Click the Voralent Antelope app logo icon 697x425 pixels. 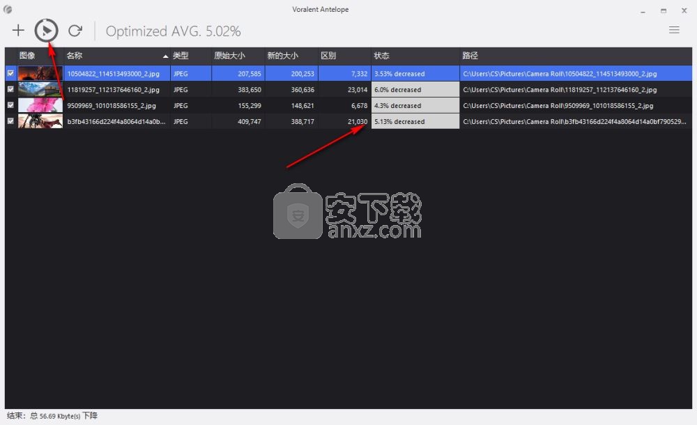(8, 9)
